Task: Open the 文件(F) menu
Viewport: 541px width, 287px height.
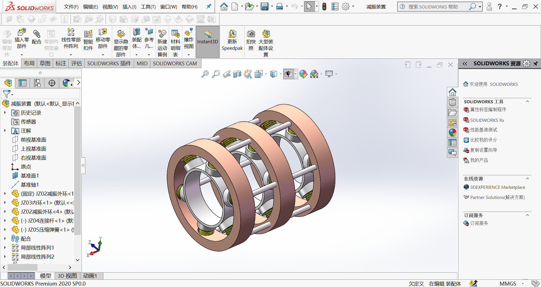Action: point(71,7)
